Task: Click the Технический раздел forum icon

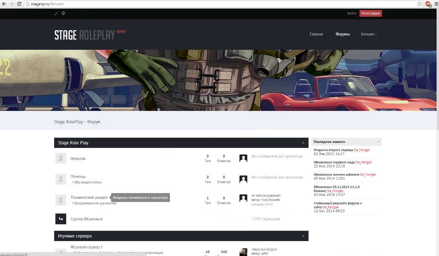Action: pyautogui.click(x=61, y=200)
